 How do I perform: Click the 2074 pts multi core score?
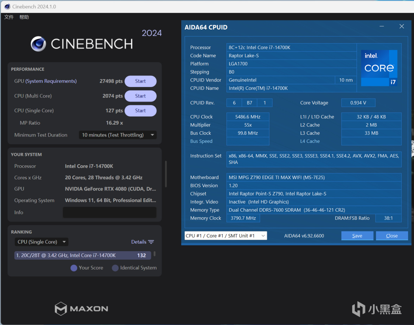pyautogui.click(x=113, y=96)
